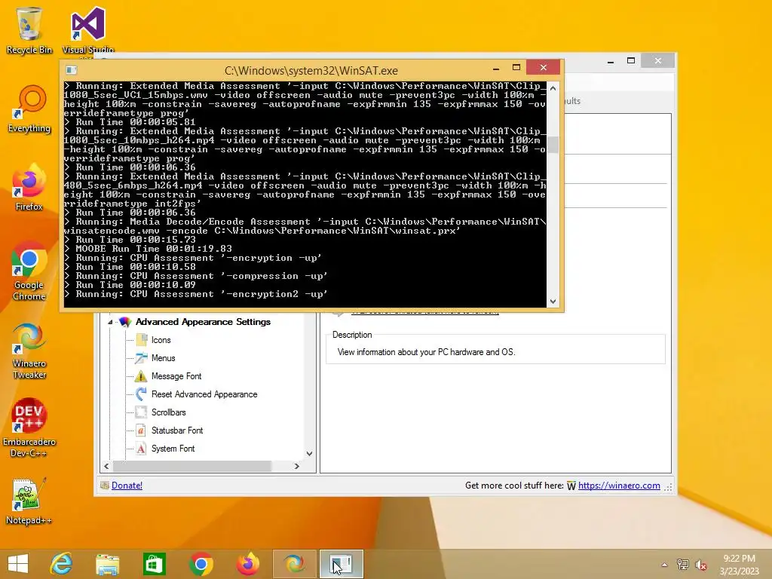The width and height of the screenshot is (772, 579).
Task: Open File Explorer in the taskbar
Action: [x=107, y=564]
